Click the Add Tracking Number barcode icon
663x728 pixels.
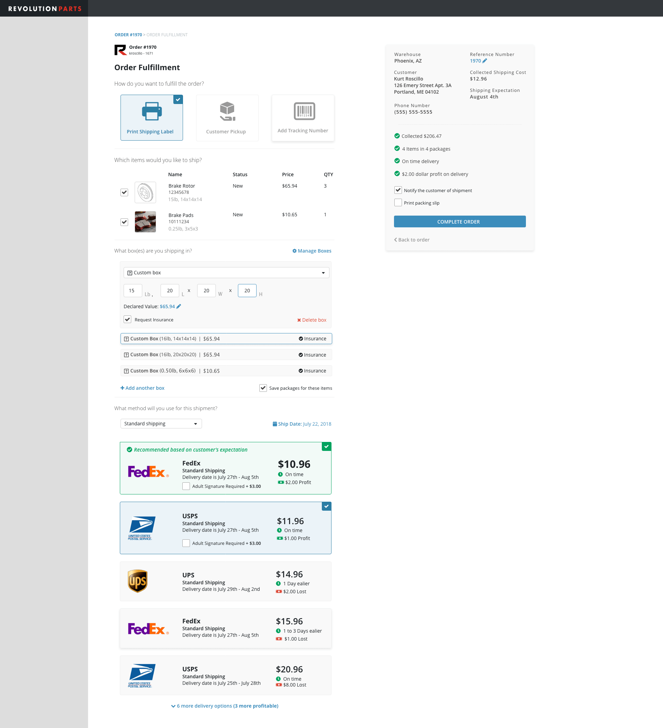[304, 111]
